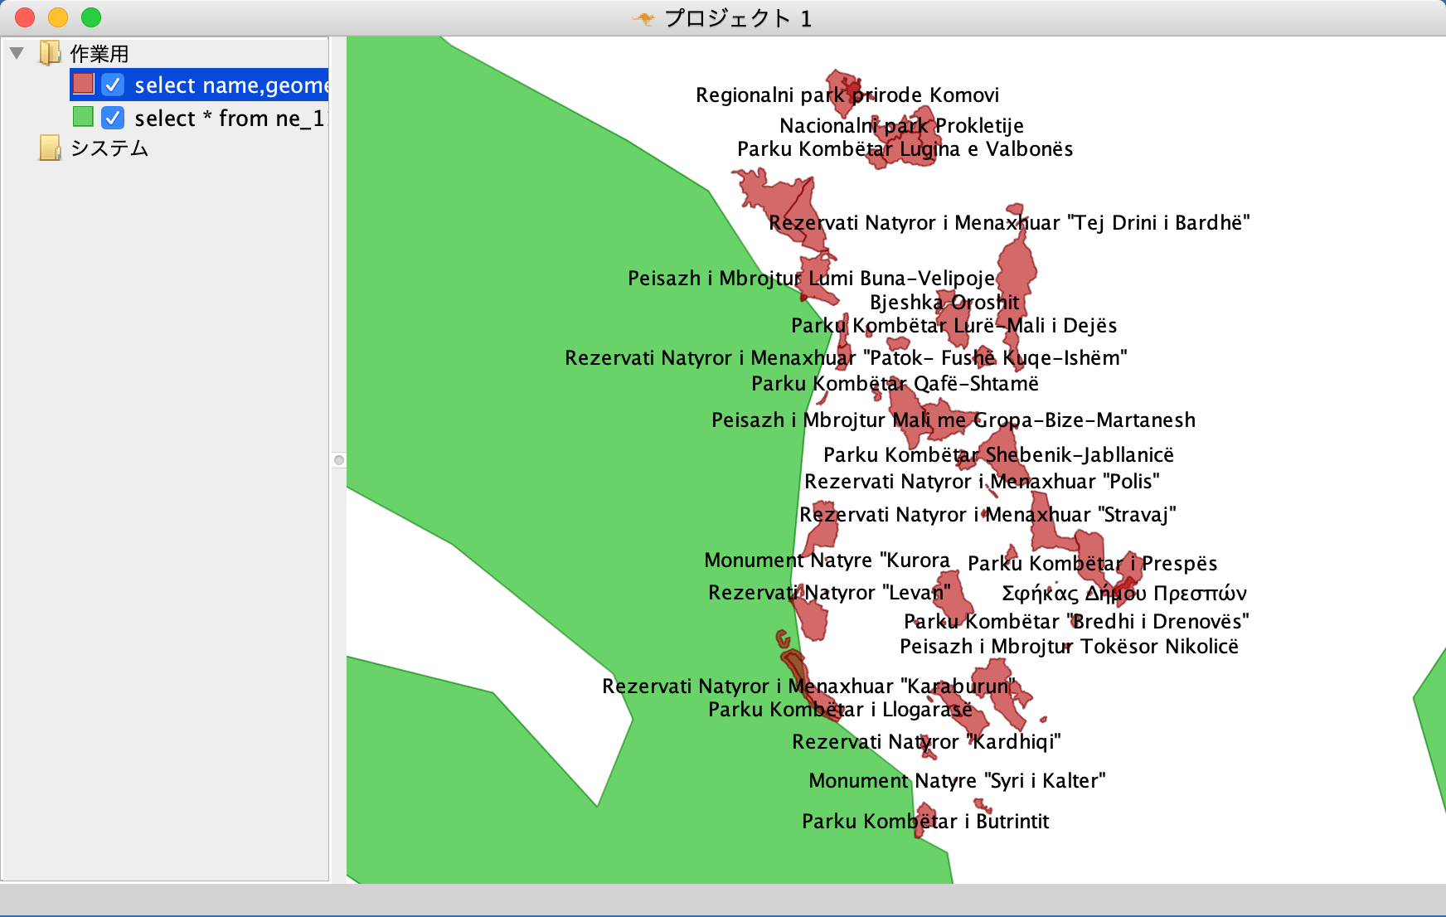Click label 'Peisazh i Mbrojtur Tokësor Nikolicë'
The width and height of the screenshot is (1446, 917).
(1069, 647)
